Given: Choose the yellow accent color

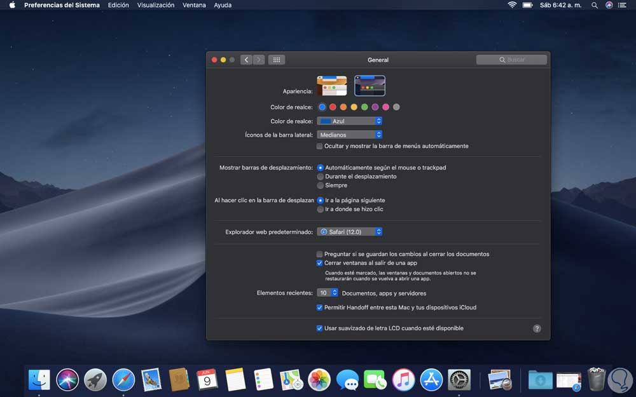Looking at the screenshot, I should coord(354,107).
